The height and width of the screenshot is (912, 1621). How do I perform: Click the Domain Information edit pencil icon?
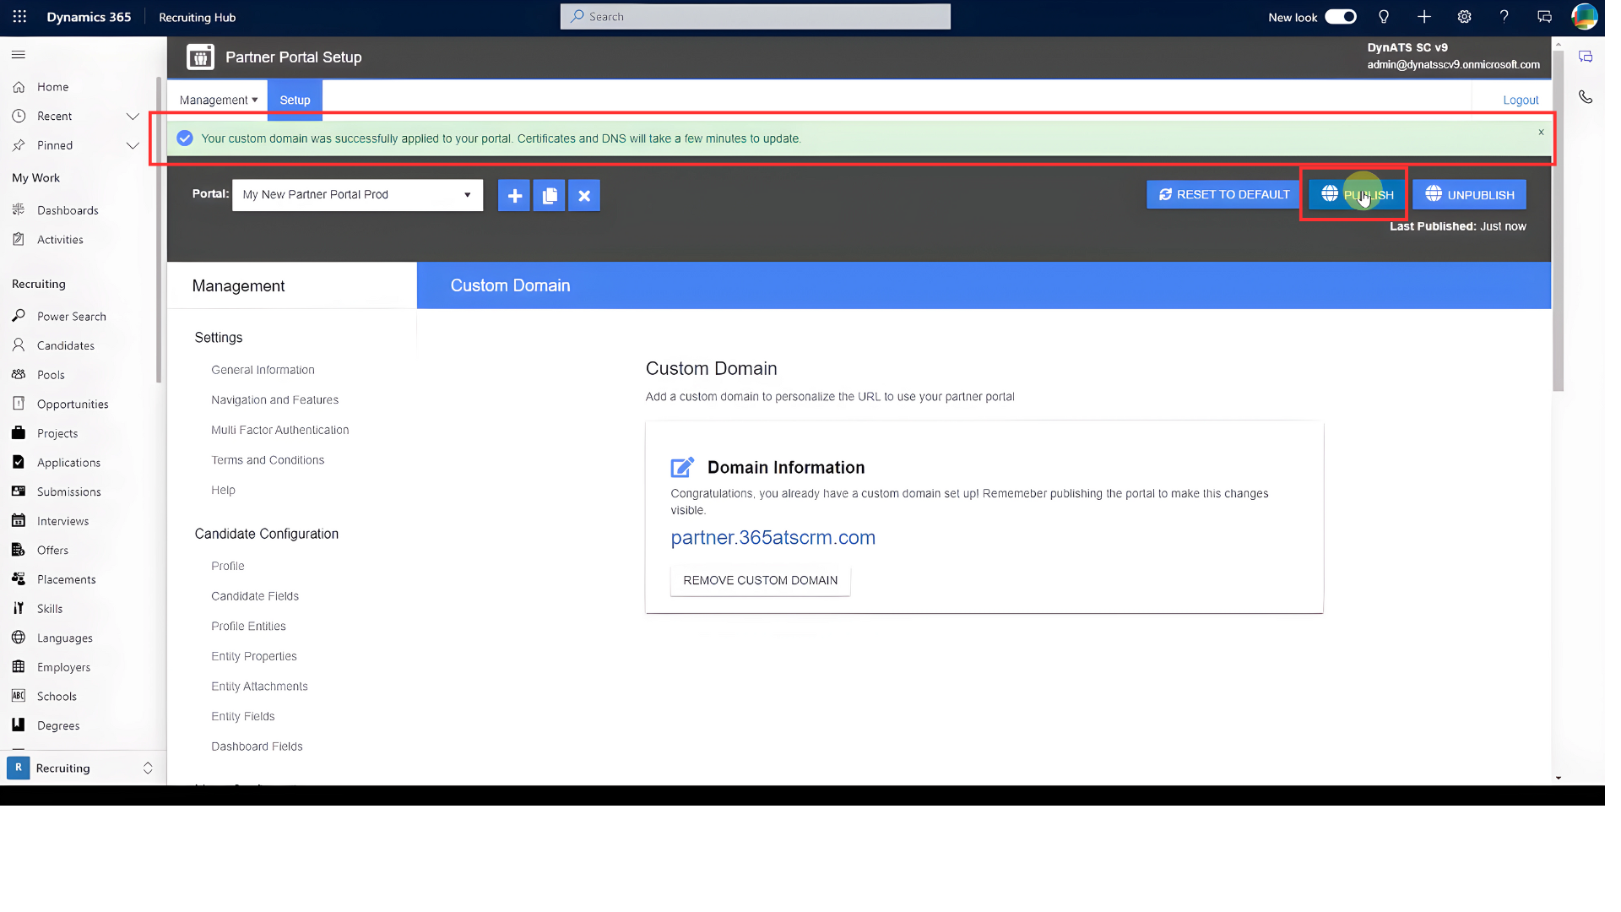pyautogui.click(x=682, y=467)
